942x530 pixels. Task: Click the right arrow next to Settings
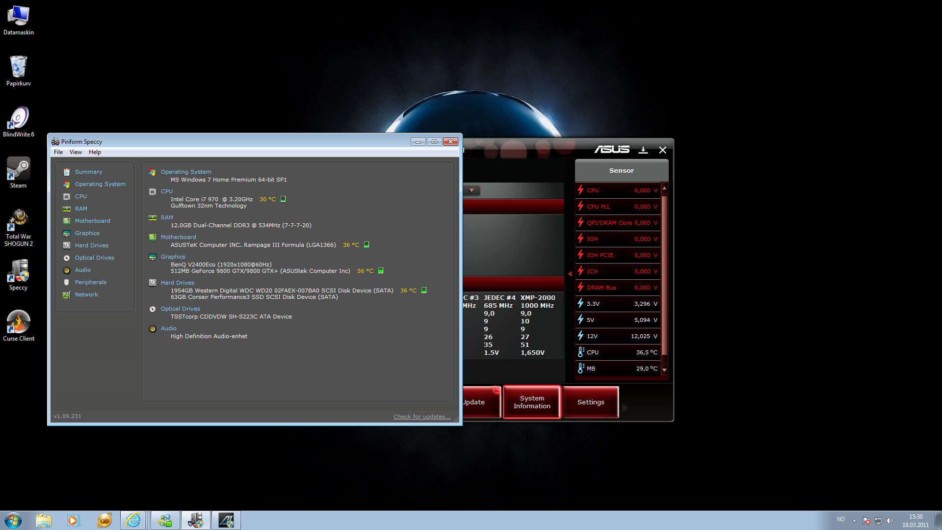626,407
